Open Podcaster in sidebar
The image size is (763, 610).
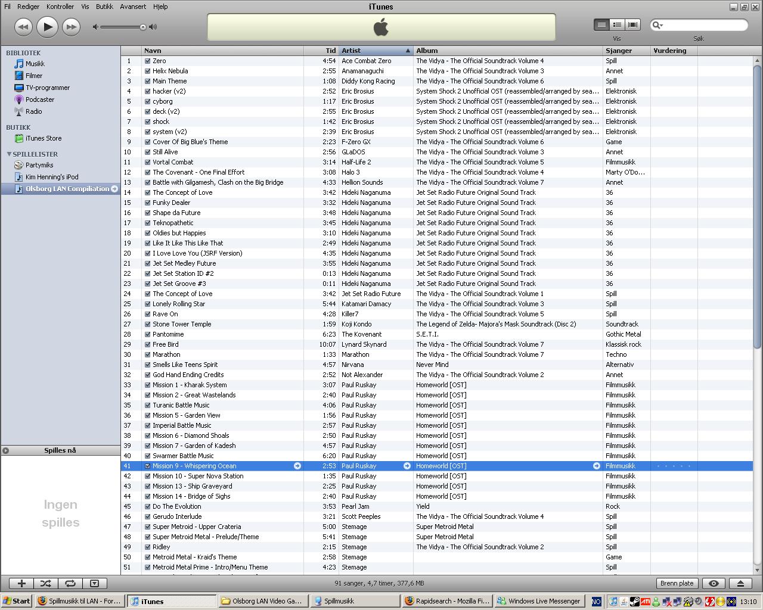pos(40,99)
